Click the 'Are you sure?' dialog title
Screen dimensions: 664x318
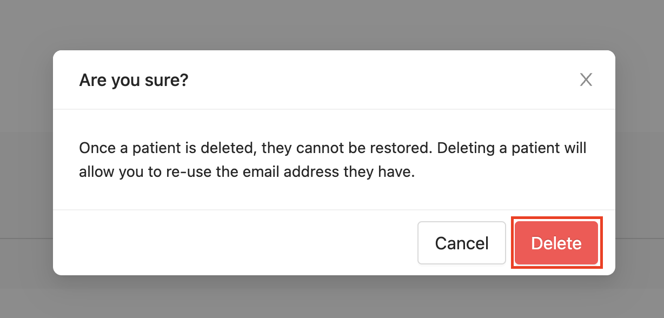(x=134, y=79)
